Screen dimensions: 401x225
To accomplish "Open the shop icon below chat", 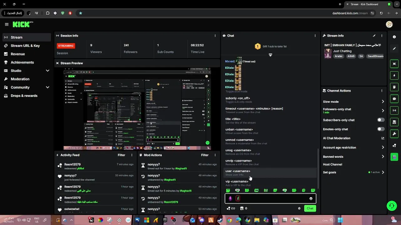I will click(242, 208).
